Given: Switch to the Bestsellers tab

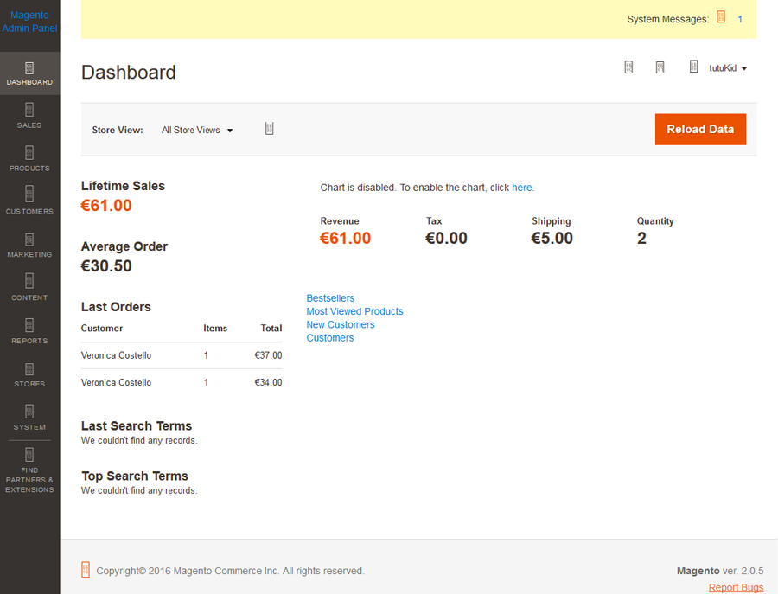Looking at the screenshot, I should coord(330,298).
